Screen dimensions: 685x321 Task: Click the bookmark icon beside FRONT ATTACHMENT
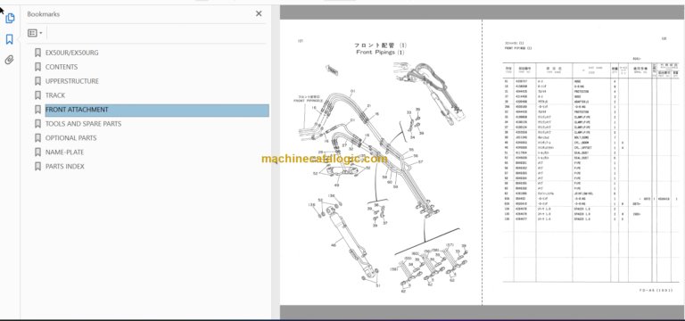[x=38, y=110]
